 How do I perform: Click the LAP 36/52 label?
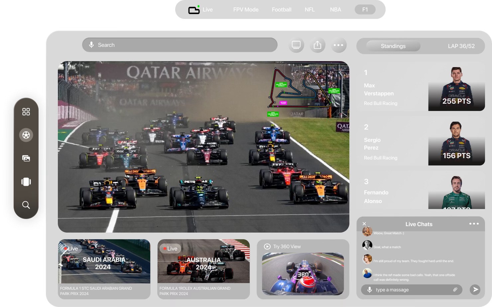point(461,46)
